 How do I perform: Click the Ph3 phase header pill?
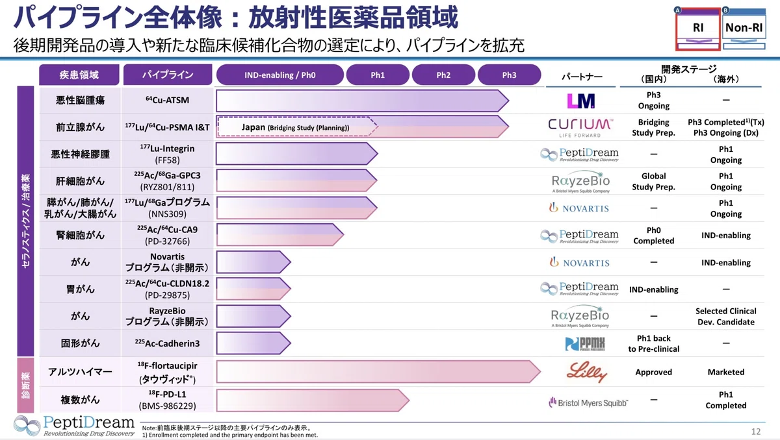click(509, 75)
